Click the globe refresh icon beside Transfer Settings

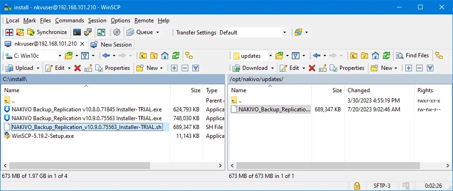click(x=298, y=32)
